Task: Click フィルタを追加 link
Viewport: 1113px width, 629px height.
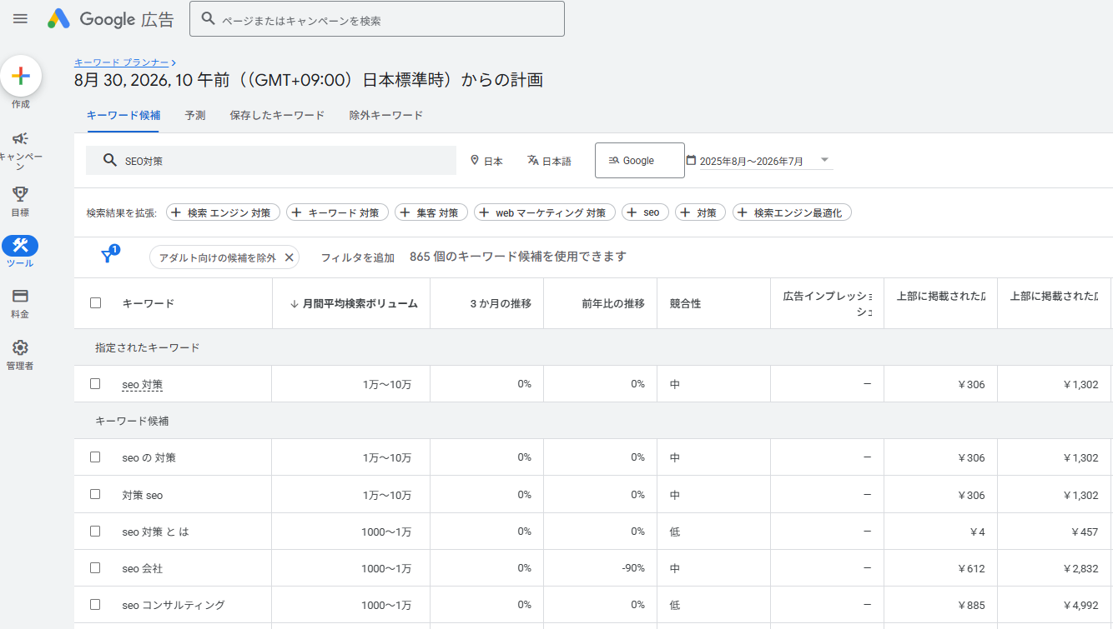Action: pyautogui.click(x=358, y=257)
